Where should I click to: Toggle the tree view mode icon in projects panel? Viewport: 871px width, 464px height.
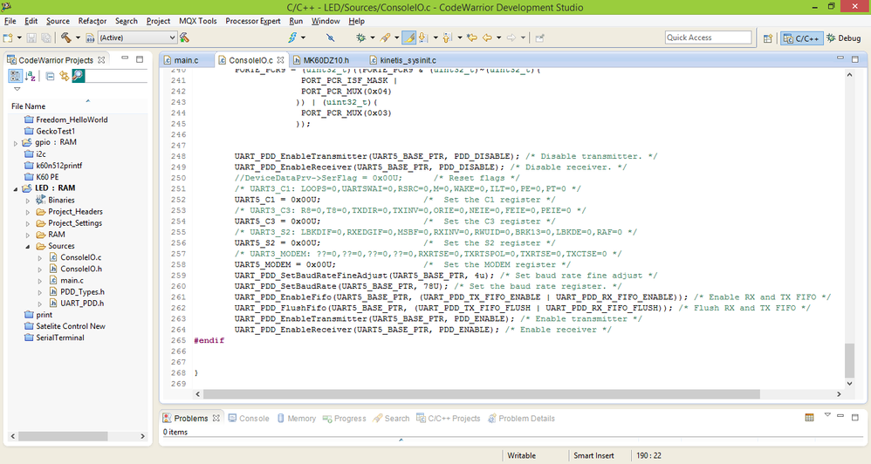pos(15,76)
